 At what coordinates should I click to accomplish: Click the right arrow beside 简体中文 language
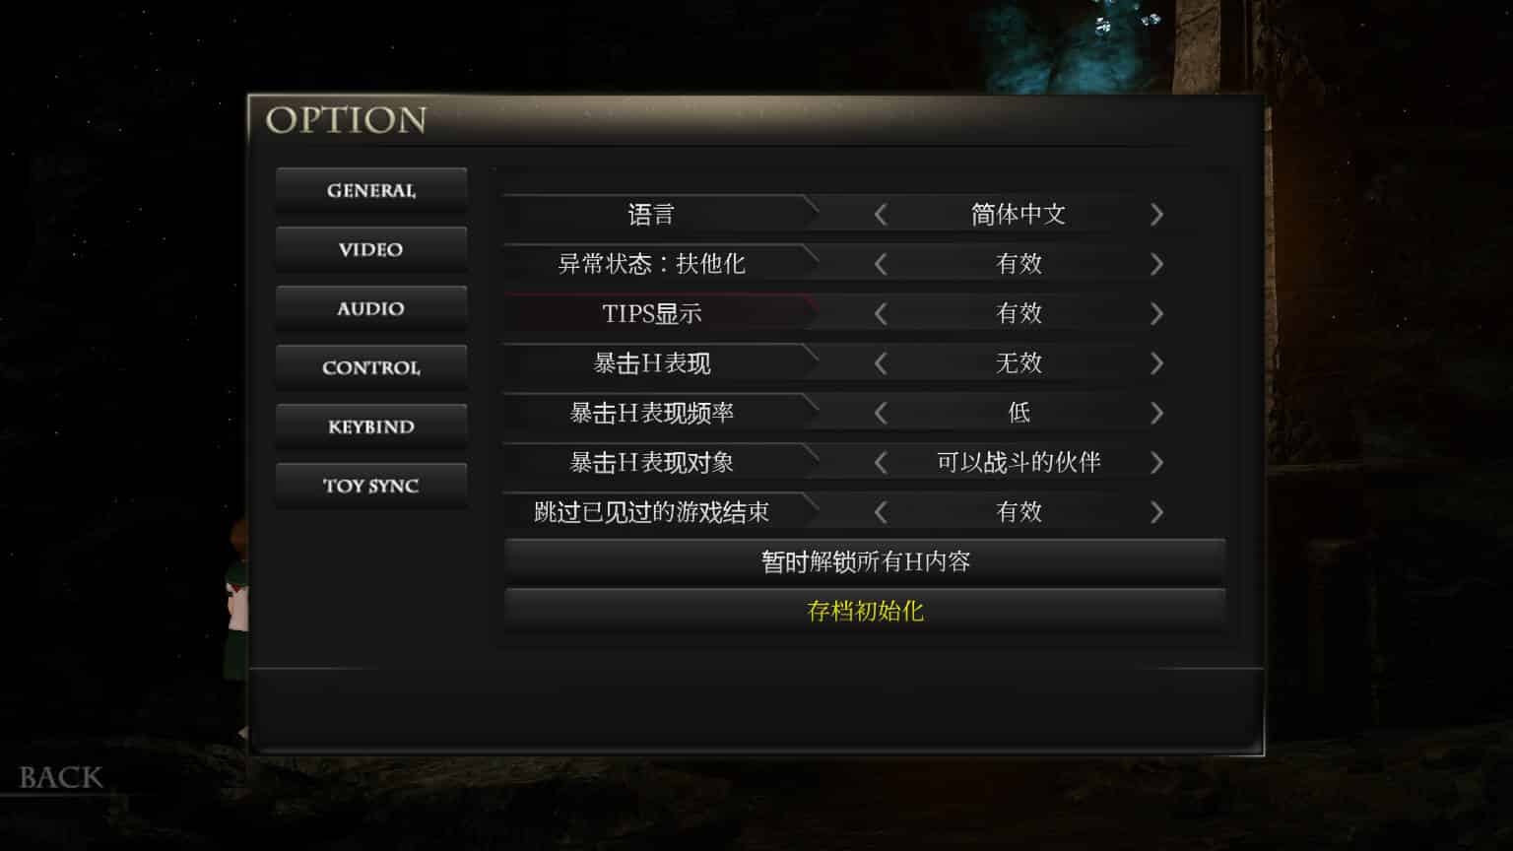[x=1156, y=215]
